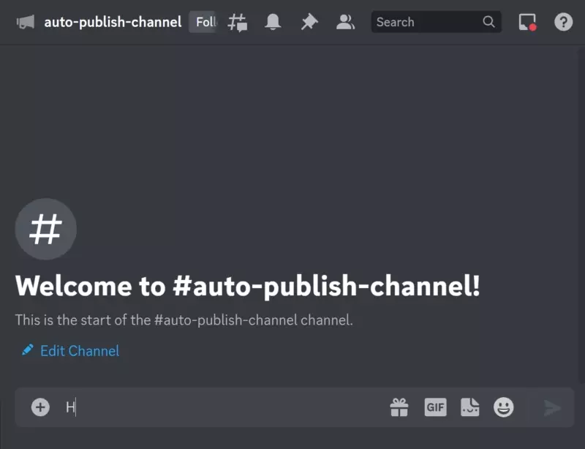Open the Threads panel
Image resolution: width=585 pixels, height=449 pixels.
pos(238,22)
